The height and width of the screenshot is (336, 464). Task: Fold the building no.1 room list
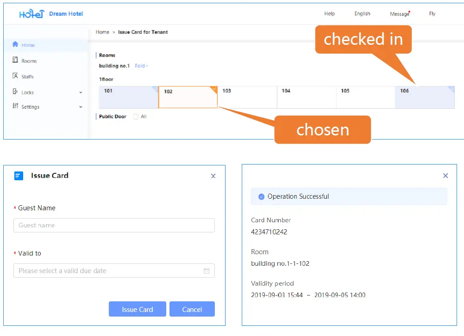tap(141, 66)
